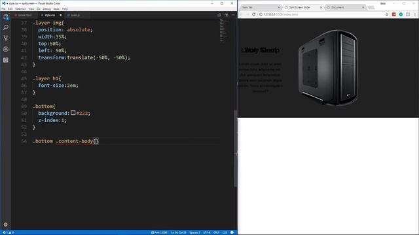Click the split editor icon
This screenshot has height=235, width=419.
pos(226,15)
